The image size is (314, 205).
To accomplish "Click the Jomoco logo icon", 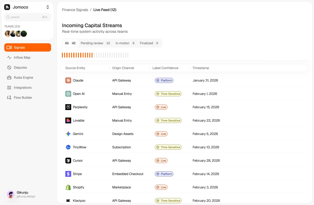I will point(7,7).
